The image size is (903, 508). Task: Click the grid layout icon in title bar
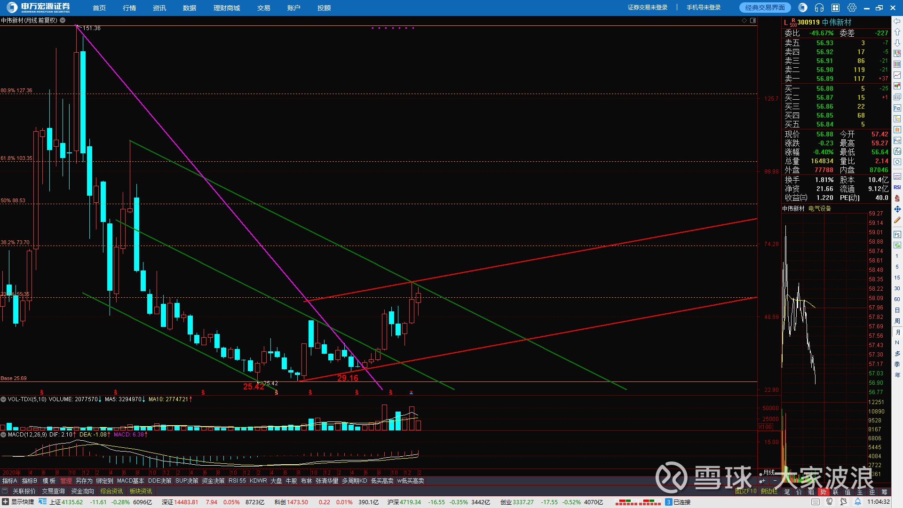point(836,8)
